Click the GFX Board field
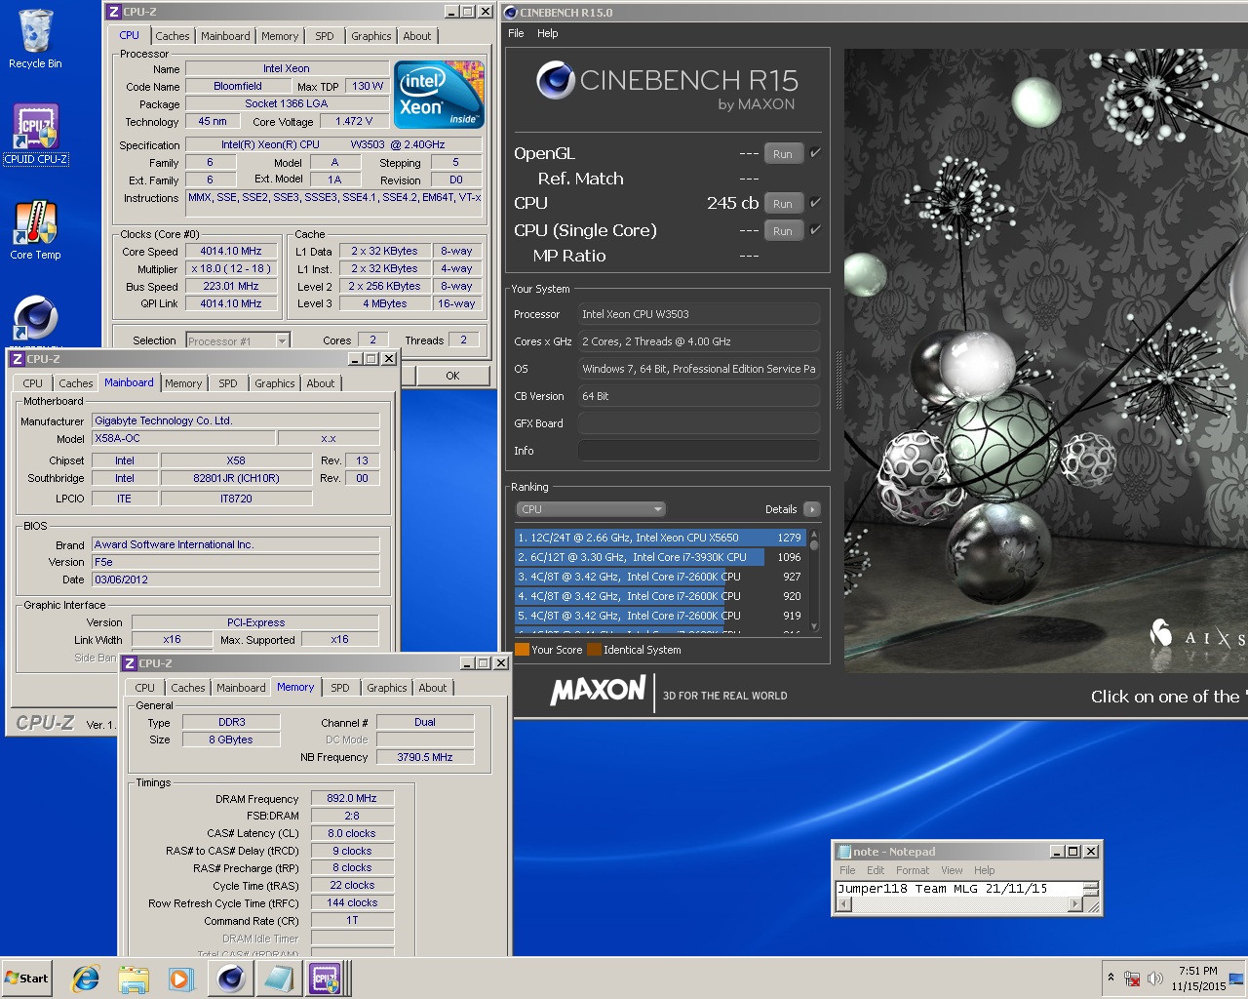 699,423
